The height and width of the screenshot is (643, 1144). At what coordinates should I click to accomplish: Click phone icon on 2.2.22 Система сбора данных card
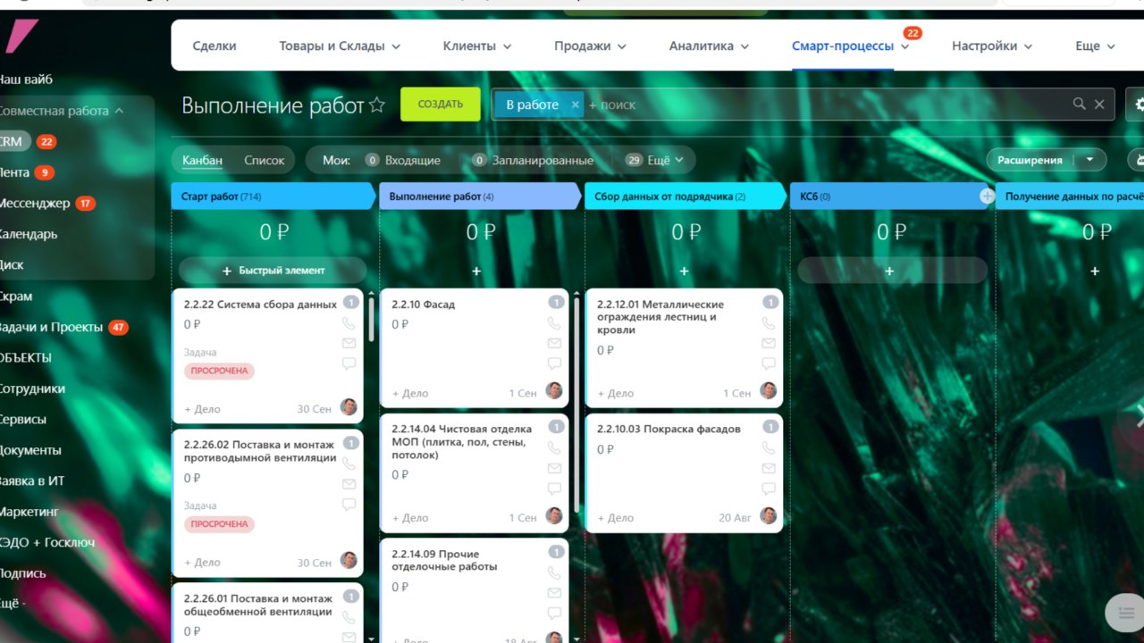click(x=349, y=323)
